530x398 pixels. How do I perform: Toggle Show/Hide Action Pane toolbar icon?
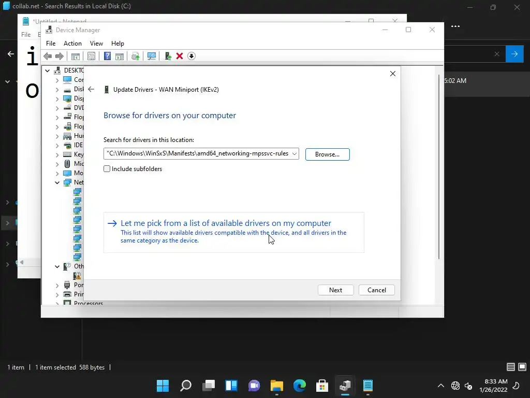(x=120, y=56)
